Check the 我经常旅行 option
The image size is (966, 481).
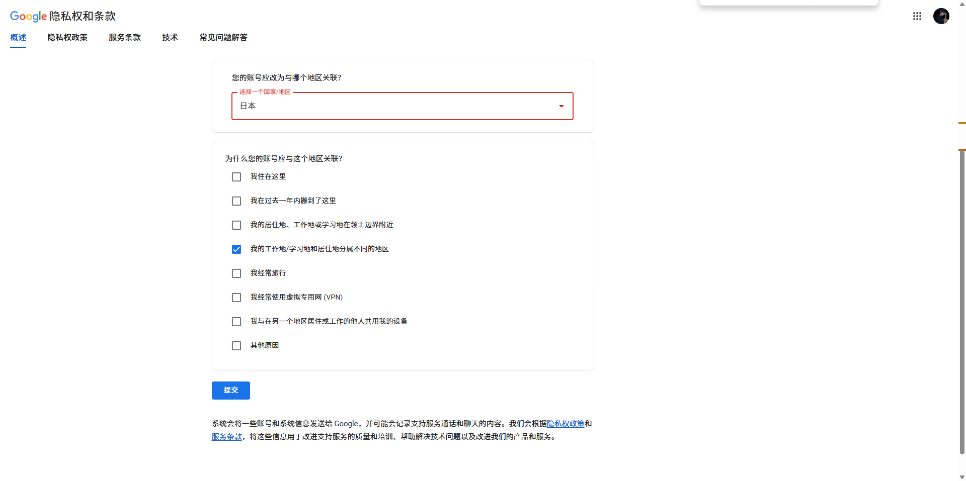coord(236,273)
